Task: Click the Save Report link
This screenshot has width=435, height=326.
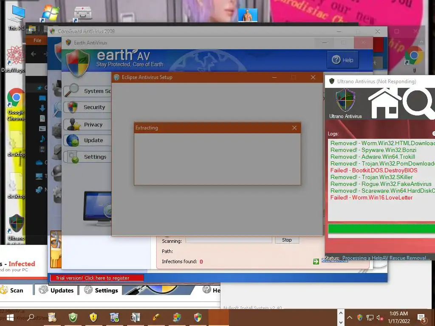Action: [335, 260]
